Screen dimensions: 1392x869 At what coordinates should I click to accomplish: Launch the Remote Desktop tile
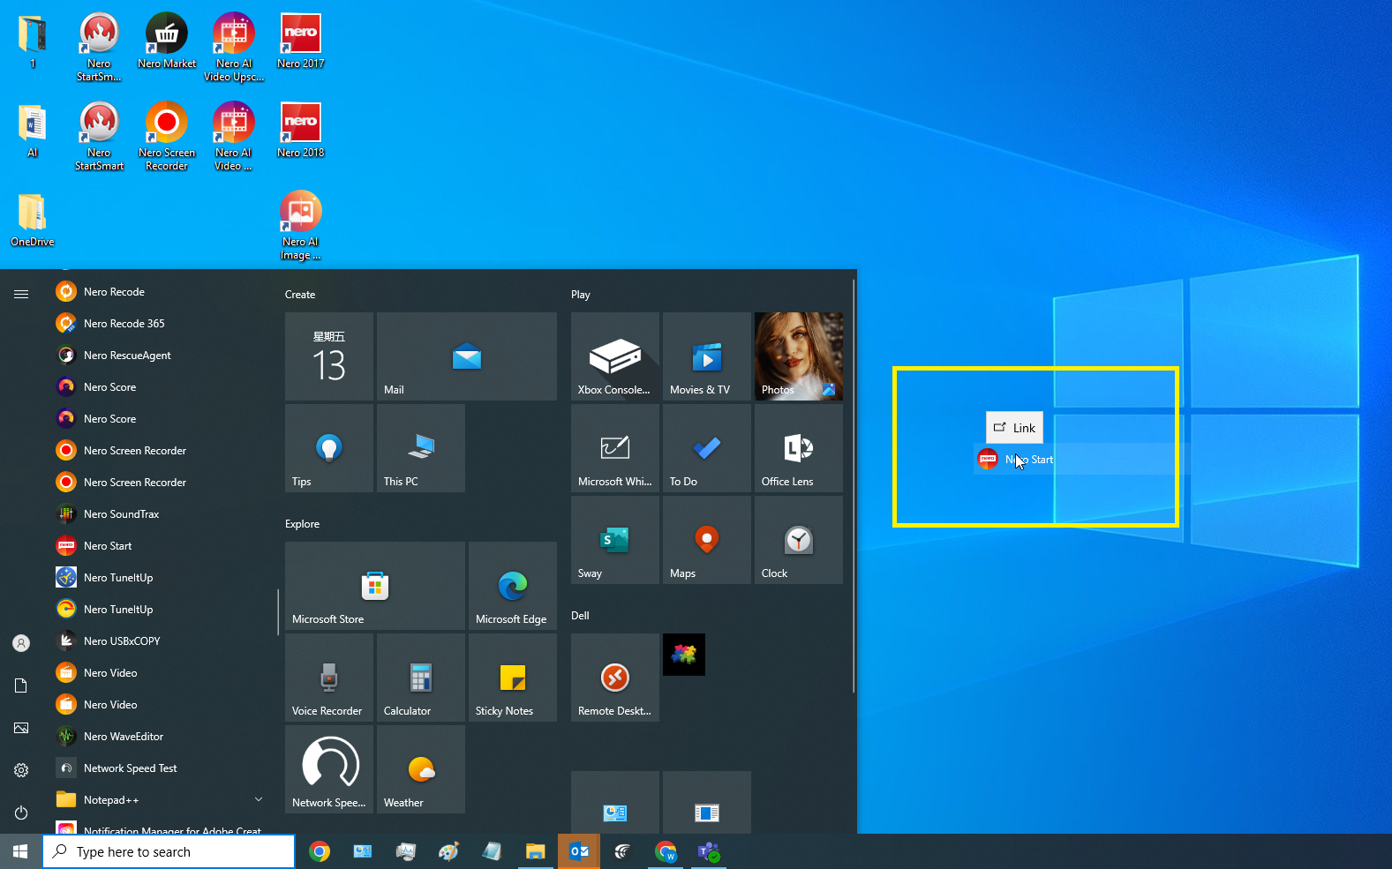tap(615, 678)
